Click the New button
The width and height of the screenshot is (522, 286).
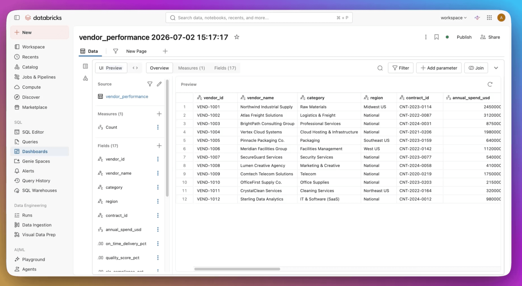point(40,32)
